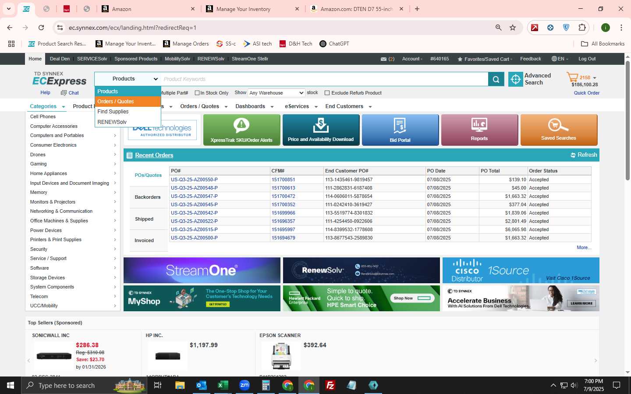Screen dimensions: 631x394
Task: Open the Deal Den nav item
Action: [60, 59]
